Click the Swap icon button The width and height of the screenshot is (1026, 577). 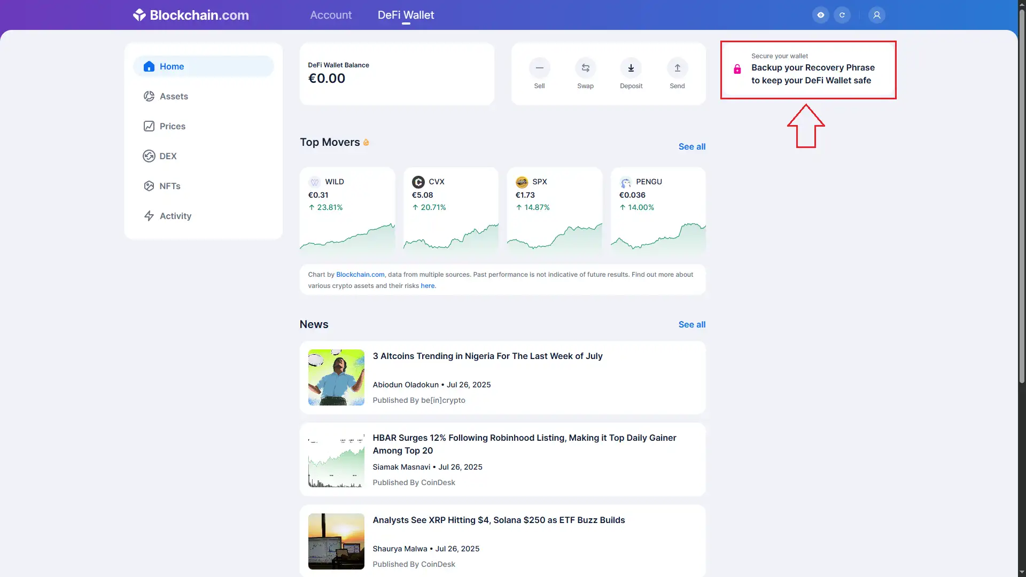tap(585, 68)
